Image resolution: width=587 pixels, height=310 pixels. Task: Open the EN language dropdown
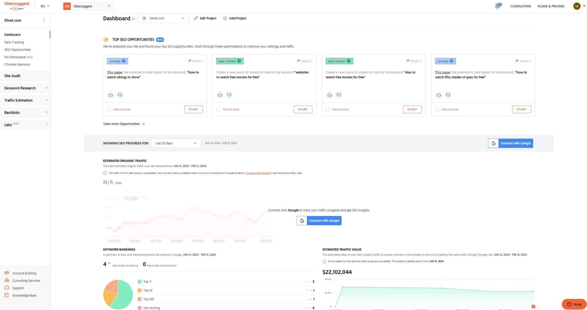click(45, 6)
